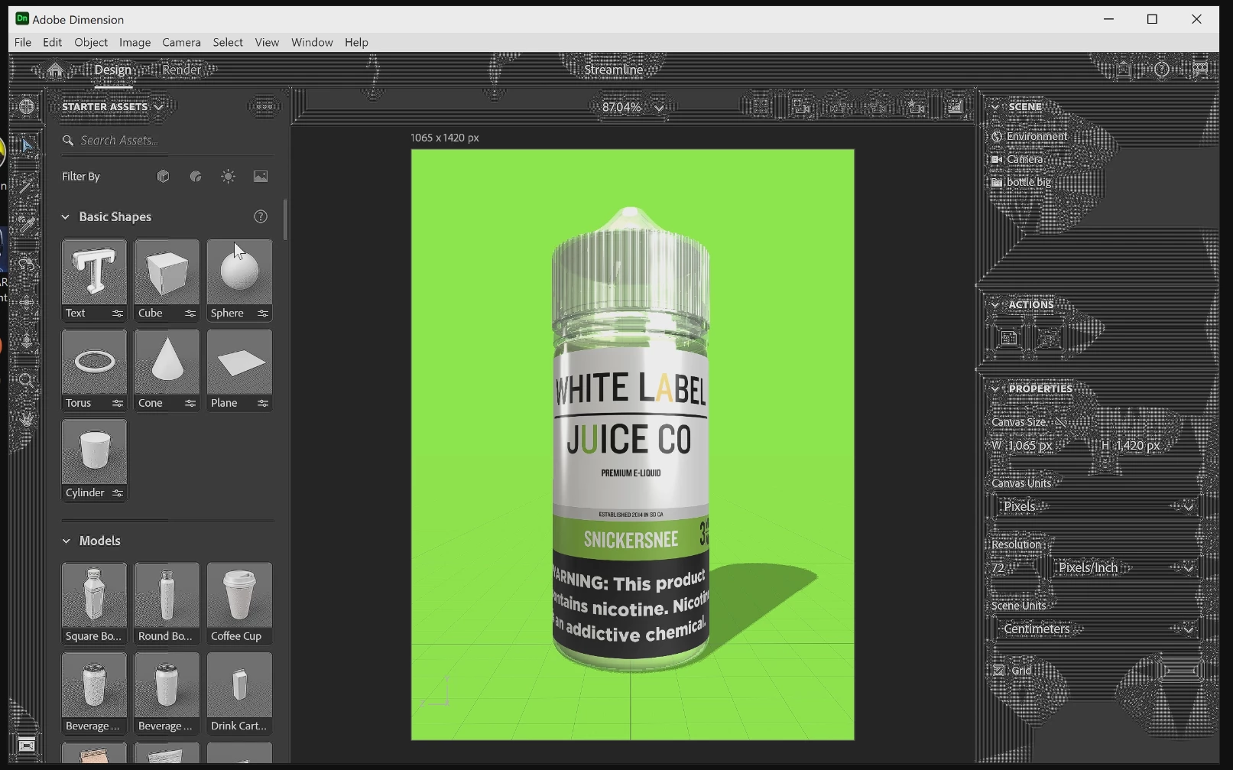
Task: Open the Window menu
Action: 312,43
